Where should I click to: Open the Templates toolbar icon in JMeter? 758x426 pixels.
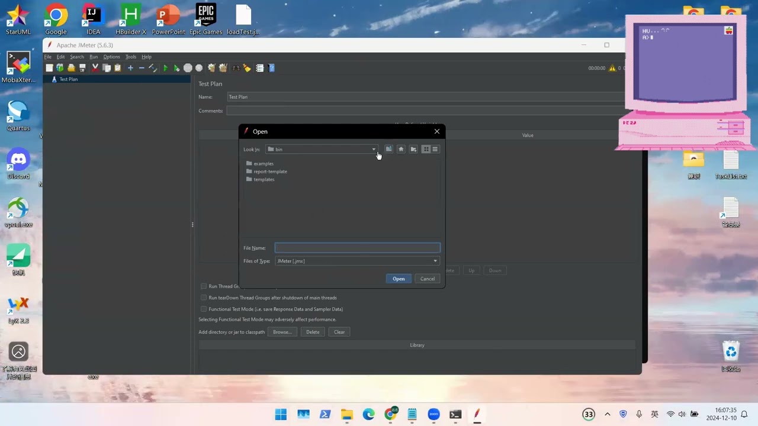tap(60, 68)
